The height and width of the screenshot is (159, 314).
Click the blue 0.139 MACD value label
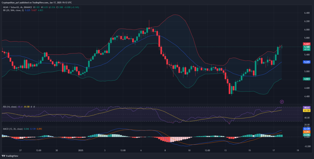click(x=306, y=129)
